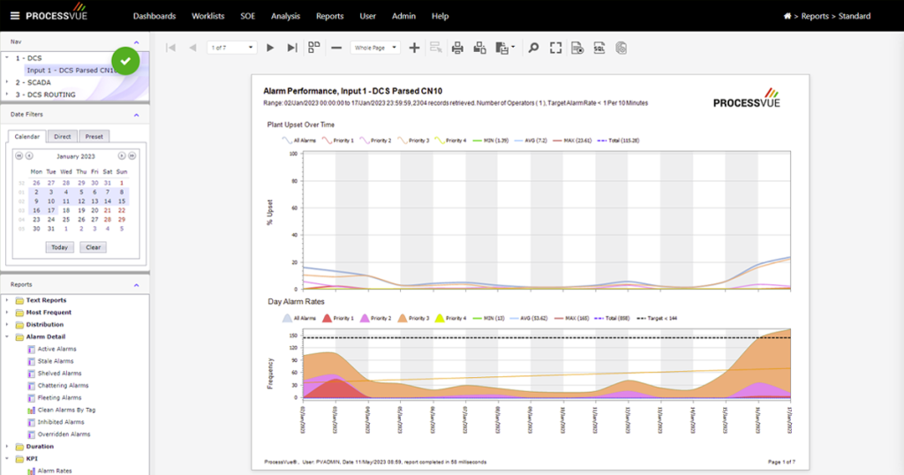
Task: Open the Help menu
Action: click(440, 16)
